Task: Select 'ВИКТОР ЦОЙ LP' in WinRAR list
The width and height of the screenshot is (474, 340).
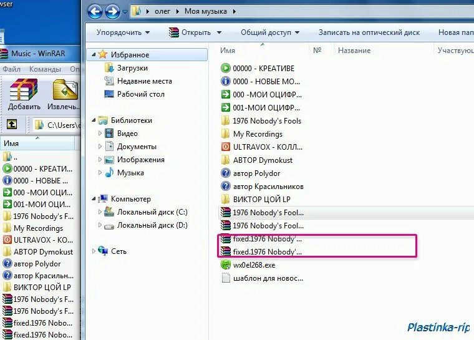Action: tap(37, 288)
